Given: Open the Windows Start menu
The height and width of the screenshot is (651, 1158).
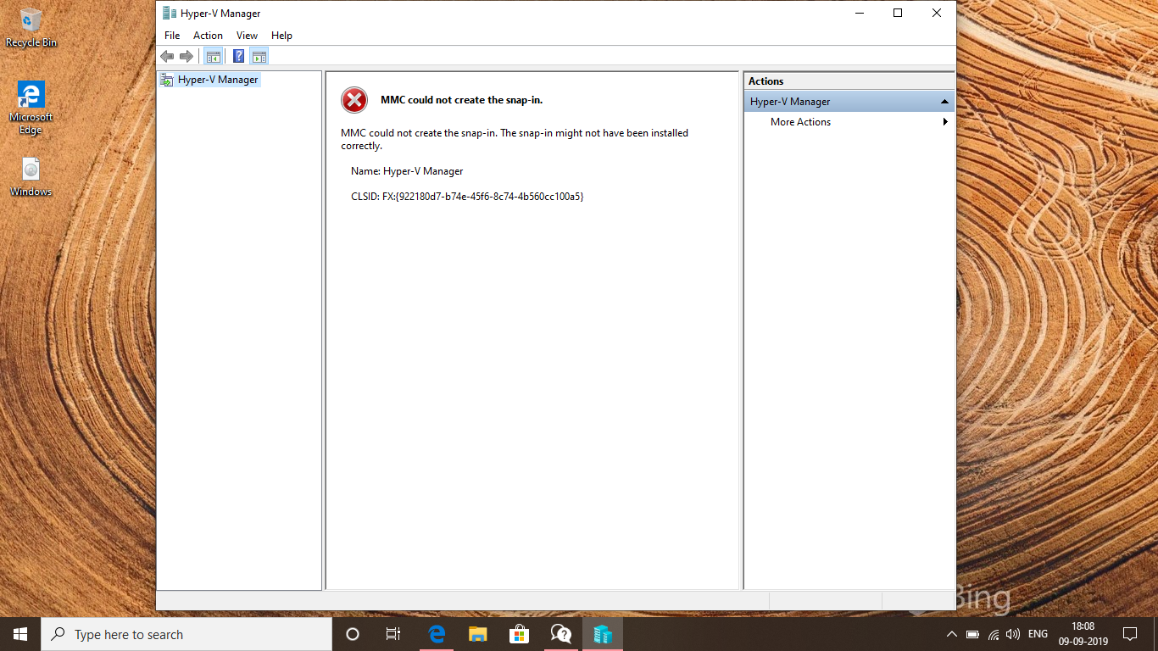Looking at the screenshot, I should pos(20,634).
